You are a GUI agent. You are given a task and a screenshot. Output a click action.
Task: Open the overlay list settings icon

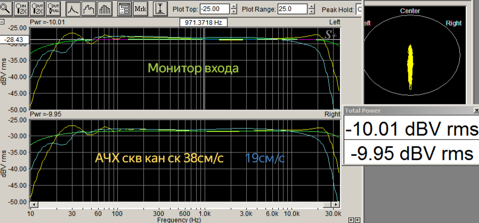click(124, 9)
